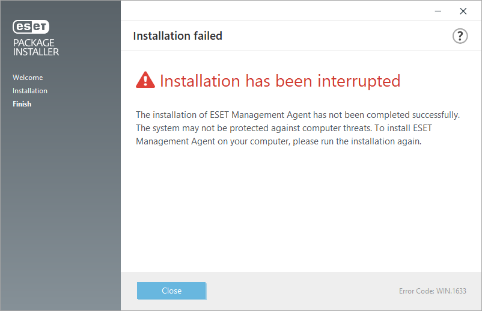
Task: Click the help question mark icon
Action: pos(460,36)
